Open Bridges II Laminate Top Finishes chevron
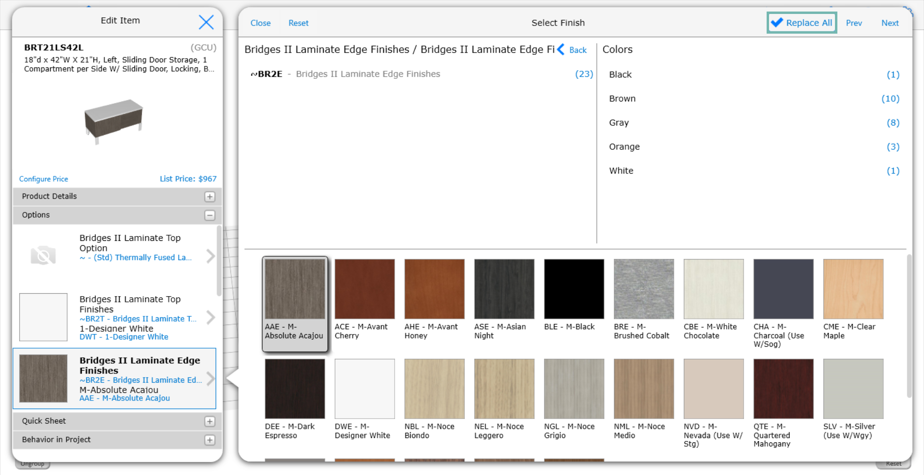Screen dimensions: 924x475 (210, 317)
